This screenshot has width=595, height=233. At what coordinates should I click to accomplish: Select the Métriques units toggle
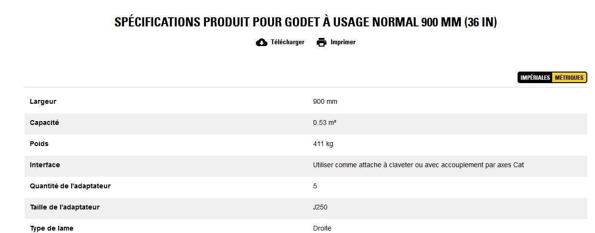pos(569,77)
